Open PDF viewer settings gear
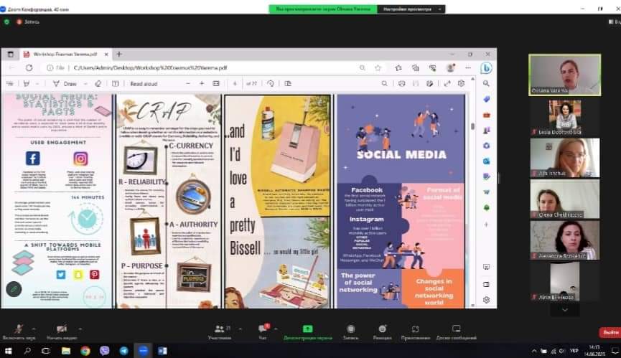The height and width of the screenshot is (358, 621). 461,83
